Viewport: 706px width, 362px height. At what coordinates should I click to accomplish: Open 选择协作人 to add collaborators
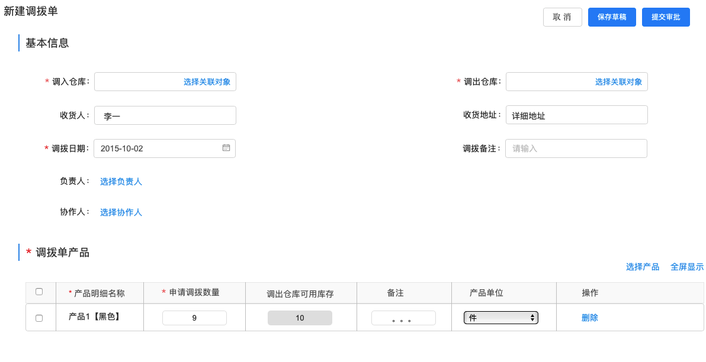tap(121, 212)
